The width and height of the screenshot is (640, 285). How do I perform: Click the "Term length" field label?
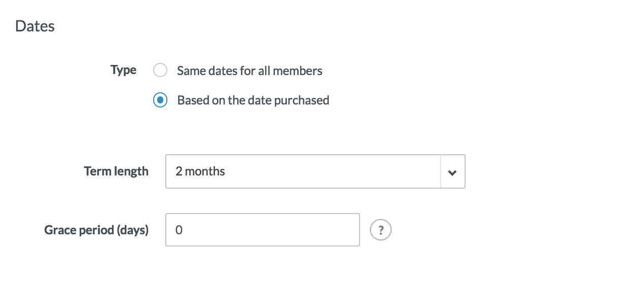(116, 171)
